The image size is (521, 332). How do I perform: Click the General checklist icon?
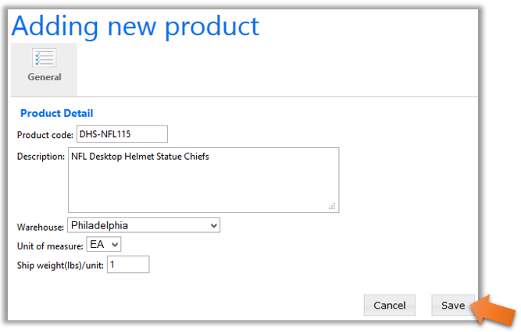pos(45,58)
